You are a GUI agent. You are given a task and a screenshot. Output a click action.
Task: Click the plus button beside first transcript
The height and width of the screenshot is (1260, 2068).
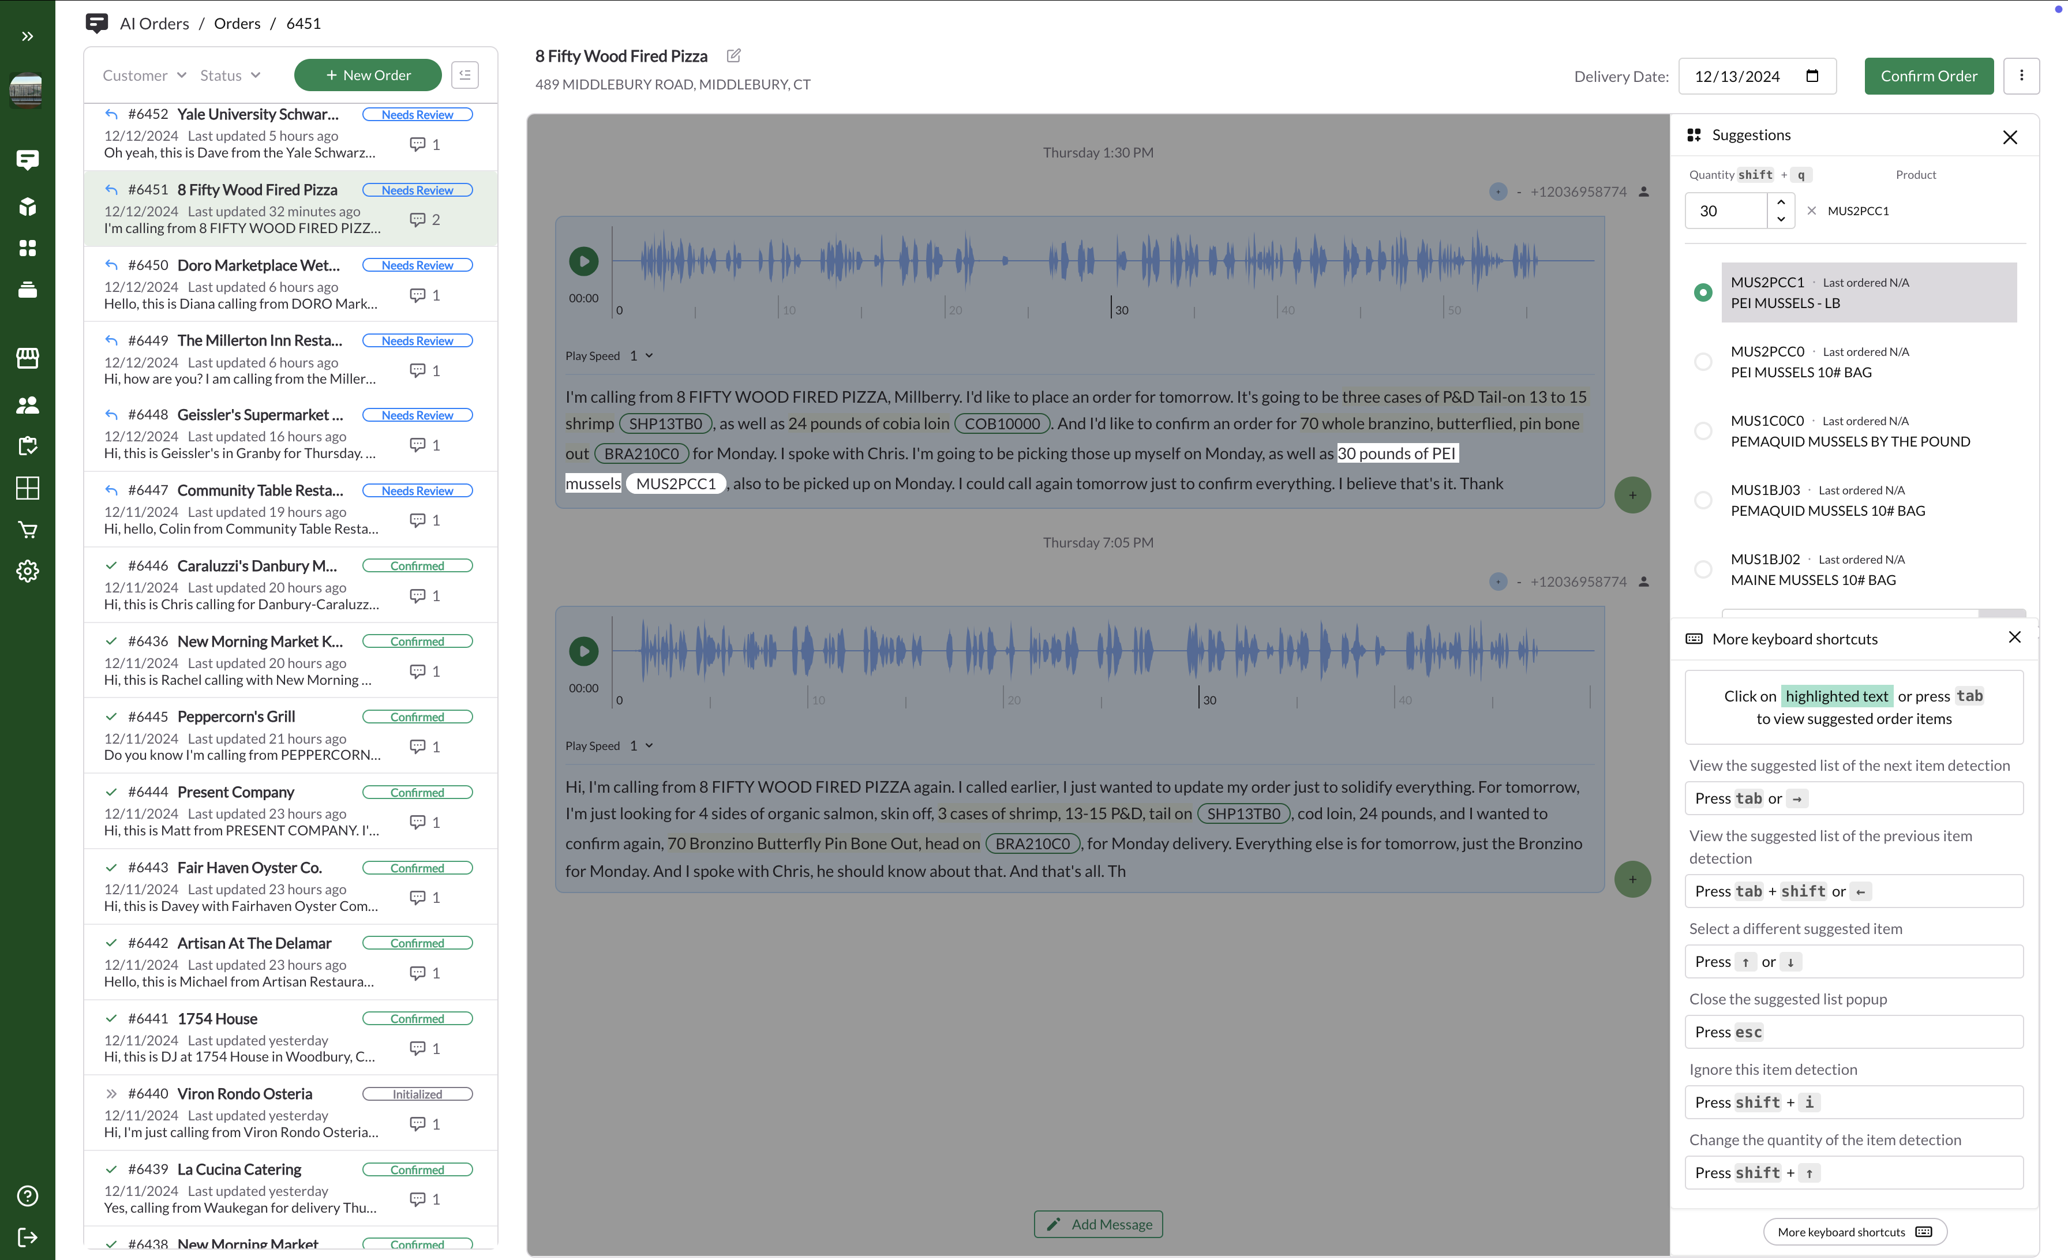(x=1632, y=495)
